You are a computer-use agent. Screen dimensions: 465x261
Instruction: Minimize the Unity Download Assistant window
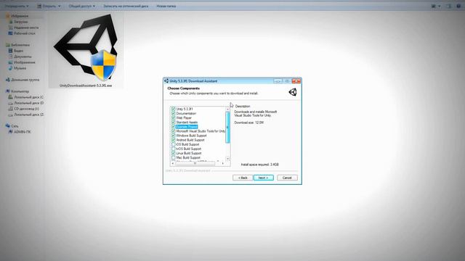tap(278, 80)
